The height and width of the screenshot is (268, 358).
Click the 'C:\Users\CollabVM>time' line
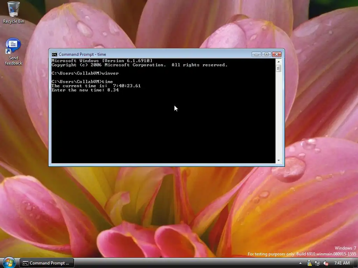point(82,82)
